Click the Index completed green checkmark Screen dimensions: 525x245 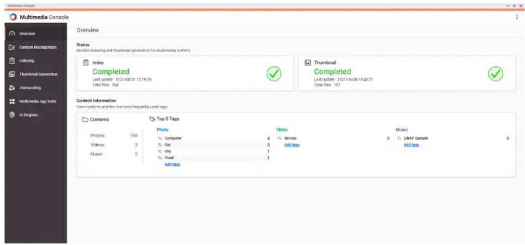click(273, 74)
